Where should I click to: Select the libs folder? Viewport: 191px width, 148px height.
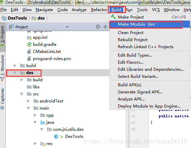[36, 87]
